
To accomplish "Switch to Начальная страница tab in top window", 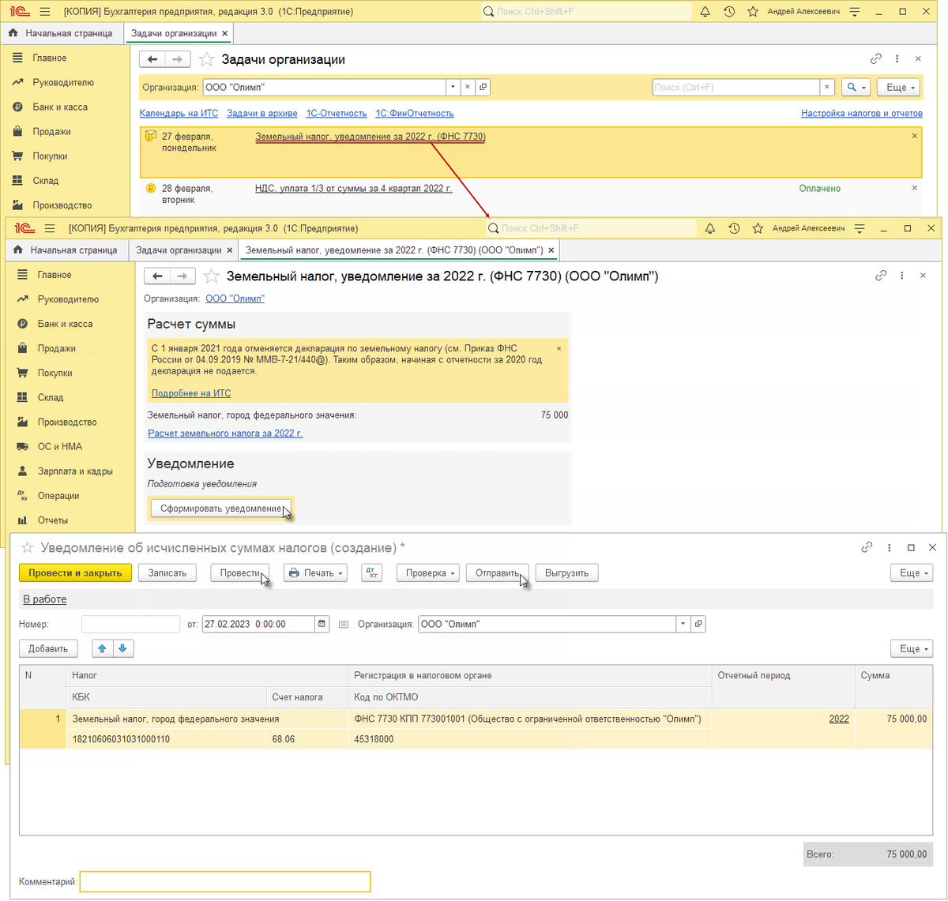I will [62, 33].
